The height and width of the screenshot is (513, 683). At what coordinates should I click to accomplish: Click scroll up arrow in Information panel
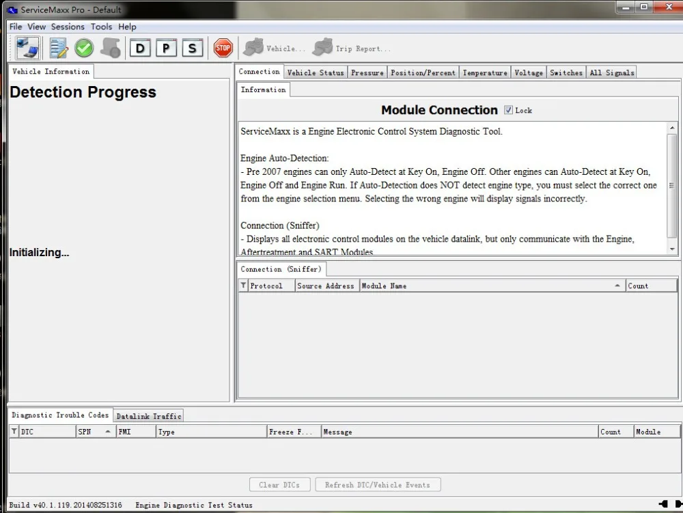[x=672, y=128]
